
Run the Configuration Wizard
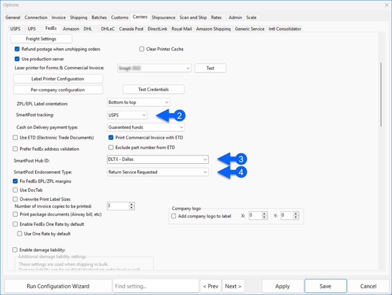tap(59, 286)
